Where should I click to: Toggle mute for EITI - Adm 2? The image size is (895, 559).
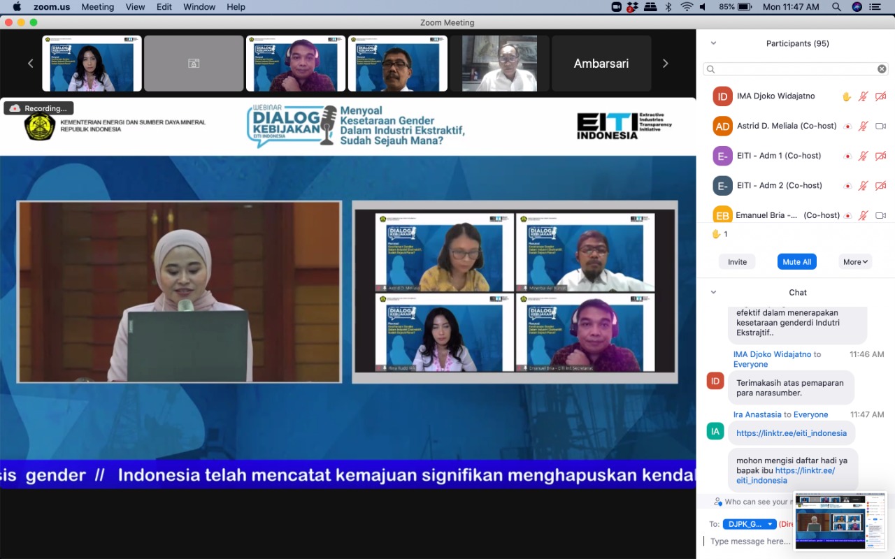[x=864, y=186]
